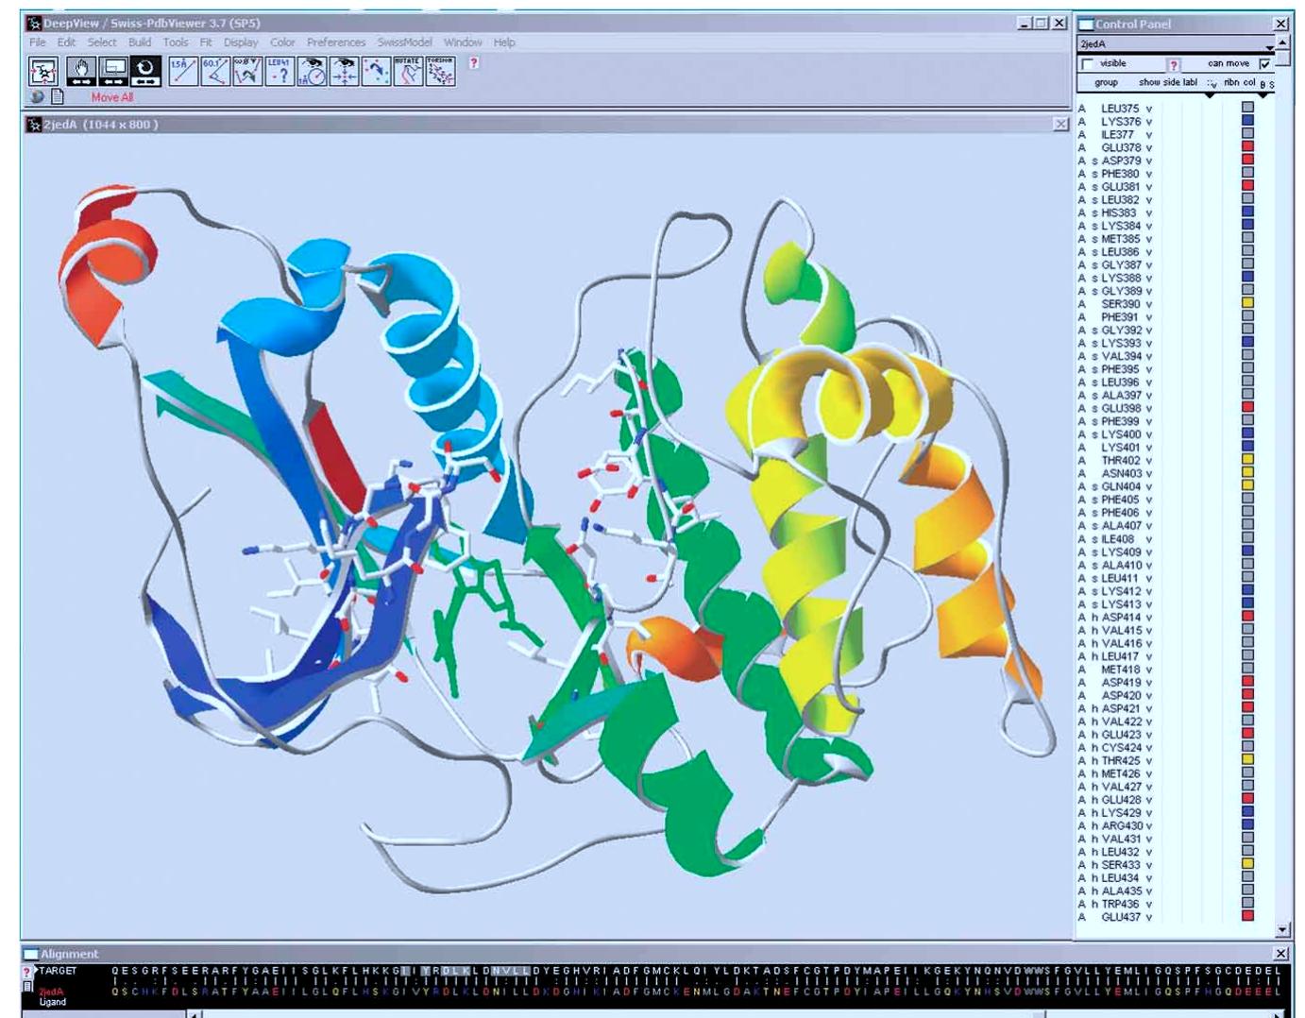Viewport: 1305px width, 1018px height.
Task: Toggle the can move checkbox
Action: 1265,63
